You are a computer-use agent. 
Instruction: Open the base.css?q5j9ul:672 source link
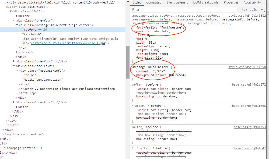(x=249, y=84)
